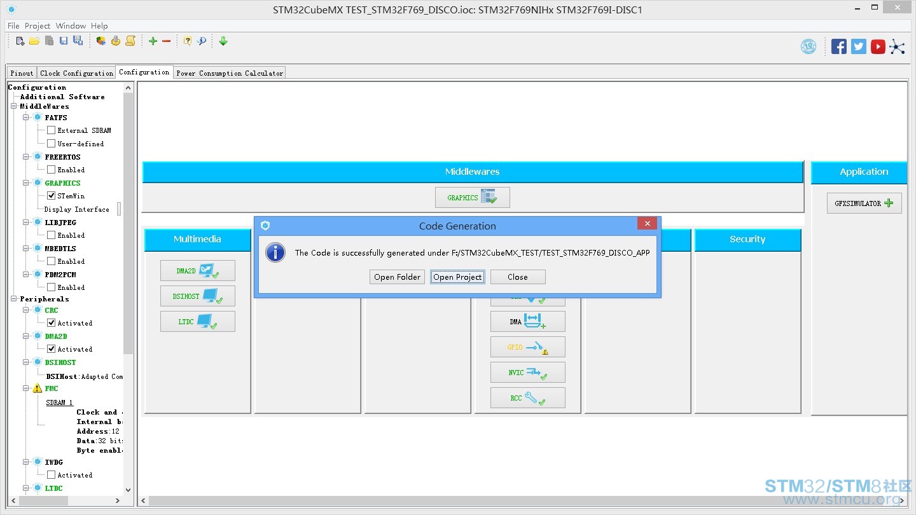Click Open Project in Code Generation dialog
The image size is (916, 515).
pyautogui.click(x=457, y=277)
